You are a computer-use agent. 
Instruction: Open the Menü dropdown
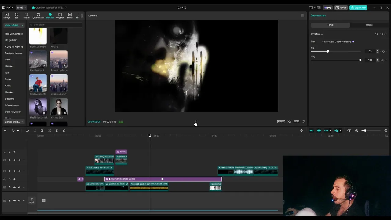(x=21, y=8)
